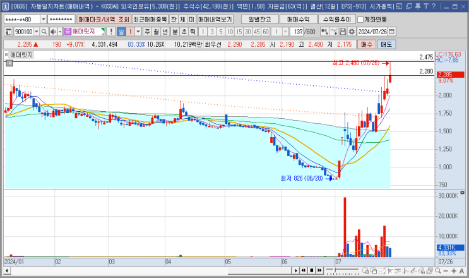The width and height of the screenshot is (469, 278).
Task: Open 매매수익 trading profit
Action: (298, 20)
